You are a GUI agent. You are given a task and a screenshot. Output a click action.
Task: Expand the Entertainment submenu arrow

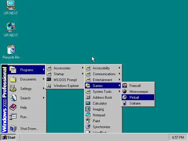(x=120, y=80)
